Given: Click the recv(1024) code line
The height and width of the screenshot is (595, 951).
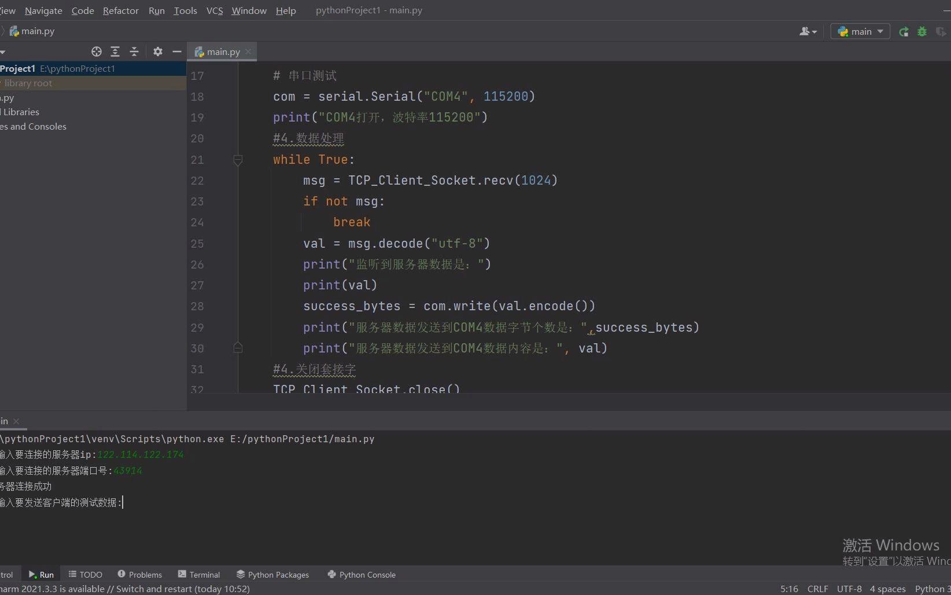Looking at the screenshot, I should [x=430, y=181].
